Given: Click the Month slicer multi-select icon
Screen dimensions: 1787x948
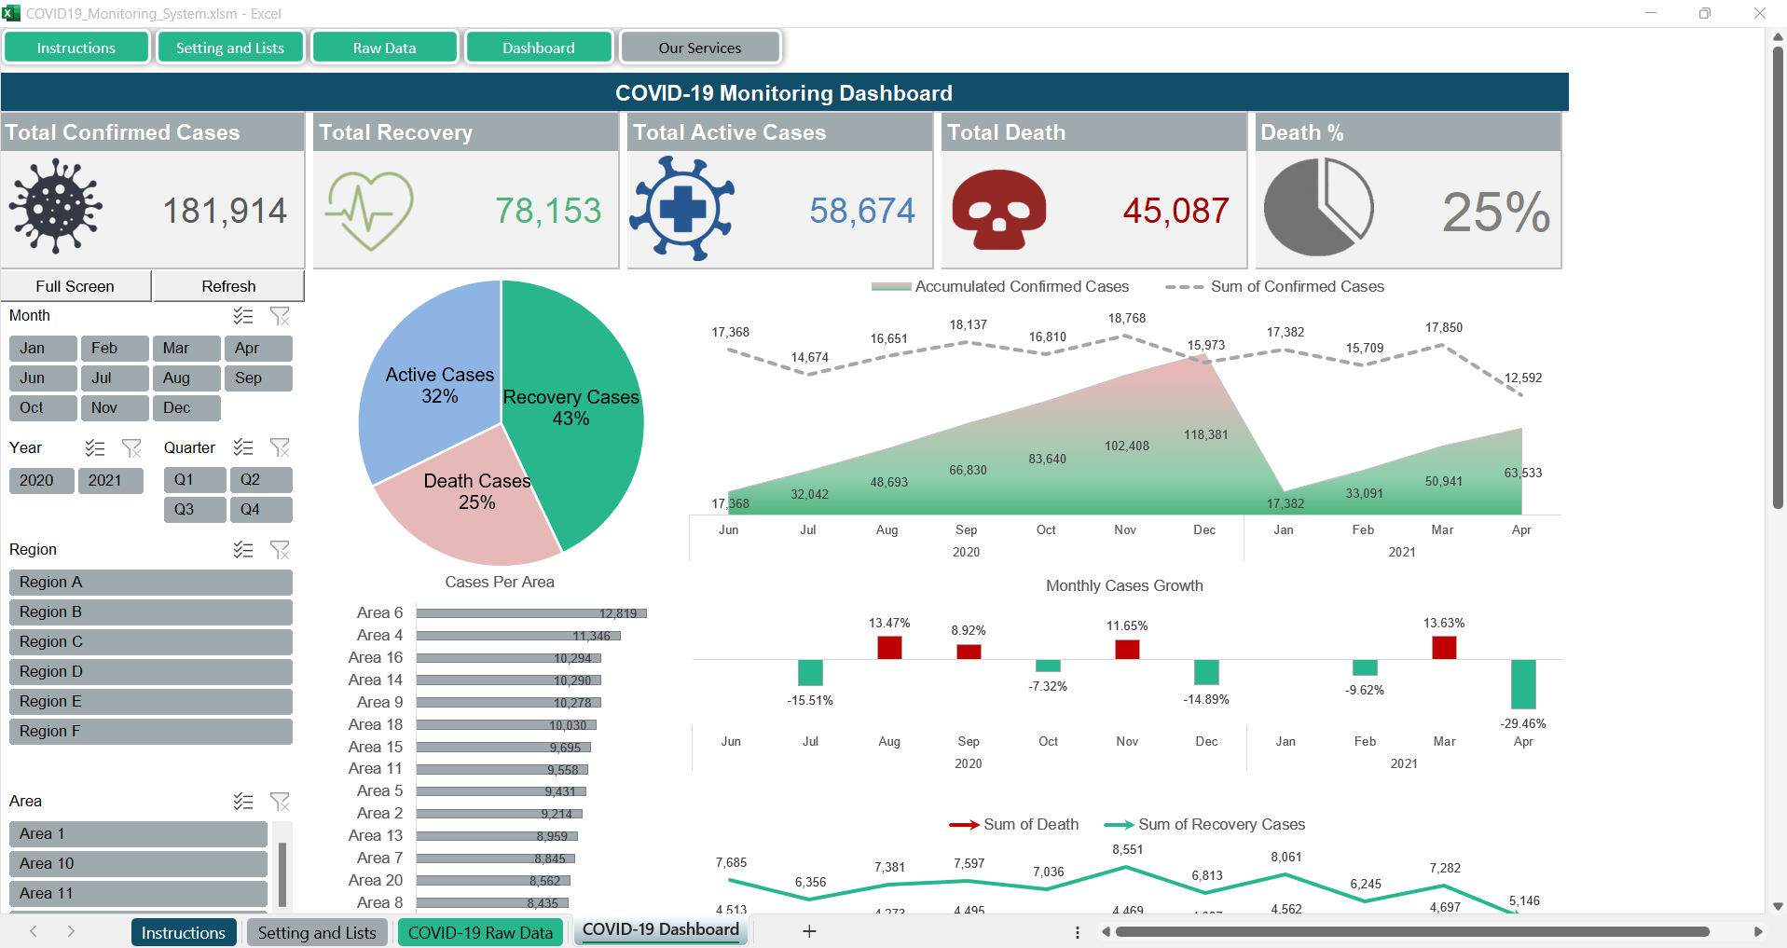Looking at the screenshot, I should coord(243,316).
